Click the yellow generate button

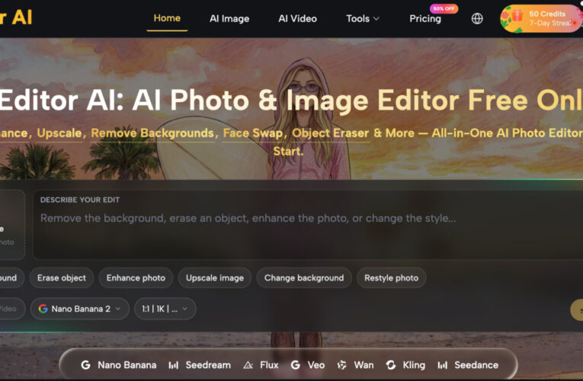pyautogui.click(x=577, y=309)
